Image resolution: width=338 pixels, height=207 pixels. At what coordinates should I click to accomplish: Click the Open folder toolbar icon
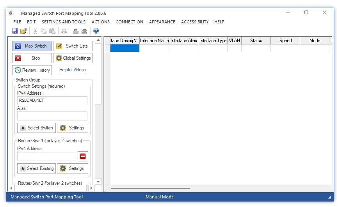coord(23,31)
